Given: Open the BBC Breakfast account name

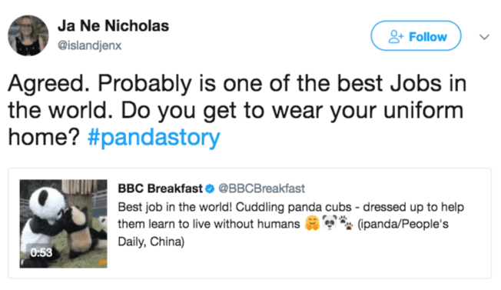Looking at the screenshot, I should (160, 188).
